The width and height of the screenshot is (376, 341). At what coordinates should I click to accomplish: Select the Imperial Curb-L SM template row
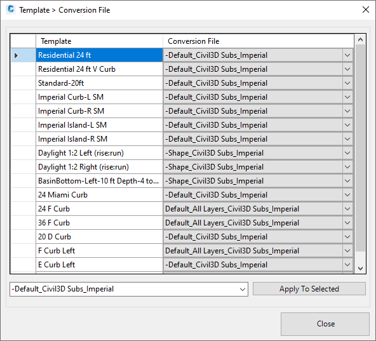pyautogui.click(x=99, y=97)
